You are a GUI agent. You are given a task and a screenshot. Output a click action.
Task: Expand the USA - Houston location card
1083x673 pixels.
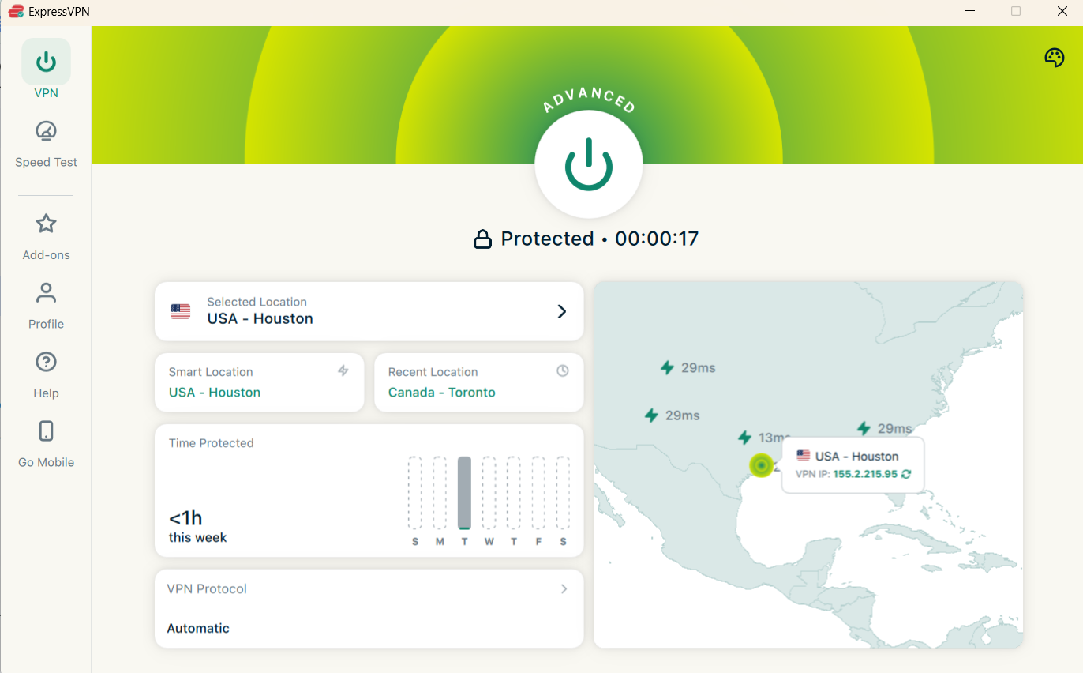point(369,311)
